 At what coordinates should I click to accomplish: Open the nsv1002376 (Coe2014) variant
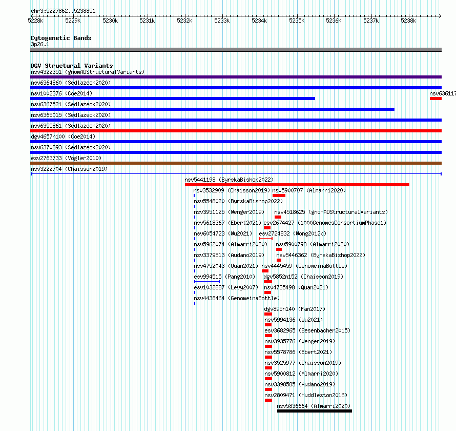coord(61,93)
